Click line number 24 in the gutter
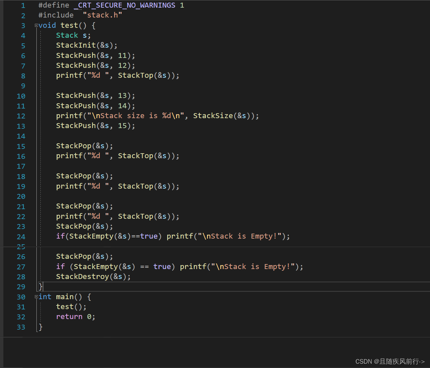The width and height of the screenshot is (430, 368). (21, 237)
